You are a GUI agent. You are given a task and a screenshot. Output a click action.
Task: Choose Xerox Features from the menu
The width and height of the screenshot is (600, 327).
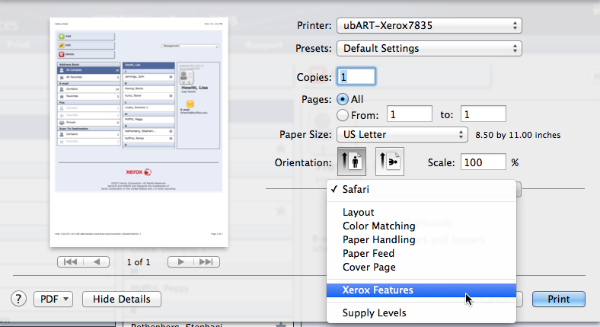click(378, 290)
